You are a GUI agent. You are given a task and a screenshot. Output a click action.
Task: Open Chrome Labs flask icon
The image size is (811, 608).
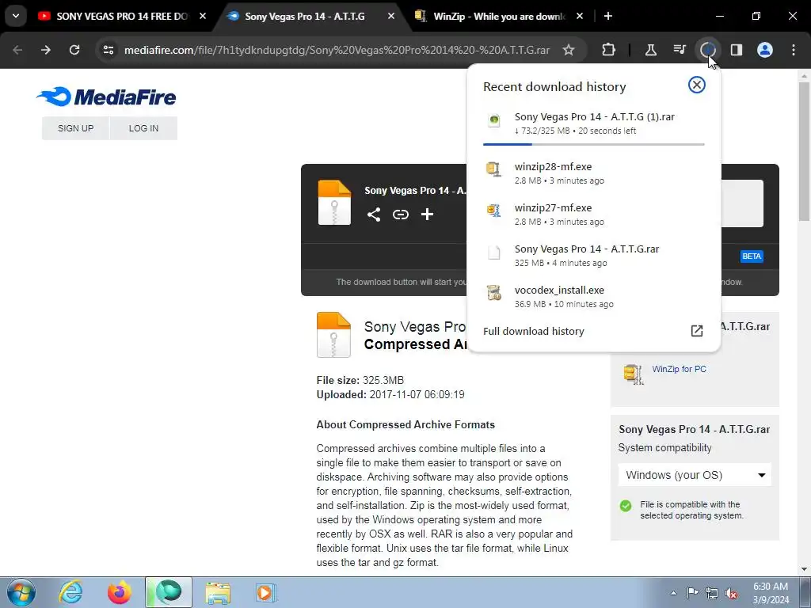tap(651, 50)
